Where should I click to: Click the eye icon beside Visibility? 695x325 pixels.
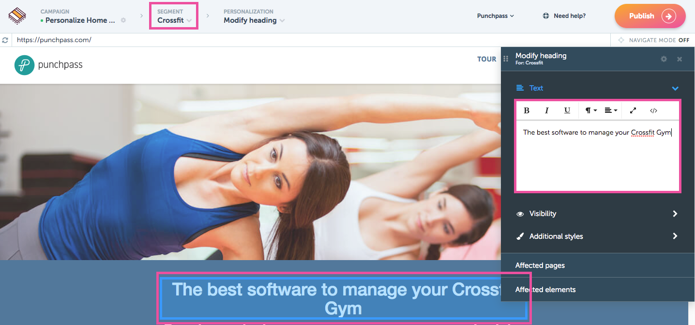(520, 214)
